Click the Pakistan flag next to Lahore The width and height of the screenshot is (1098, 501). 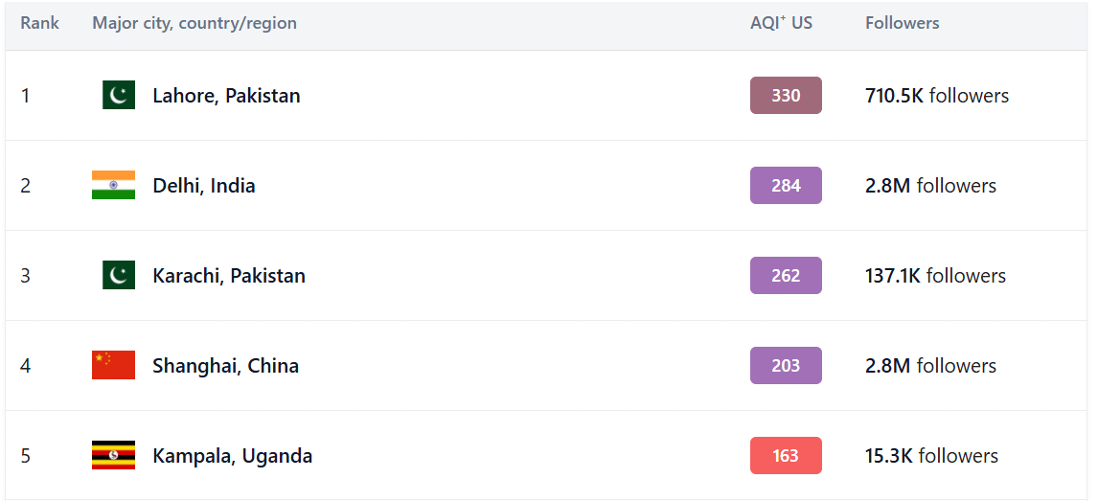(x=119, y=95)
